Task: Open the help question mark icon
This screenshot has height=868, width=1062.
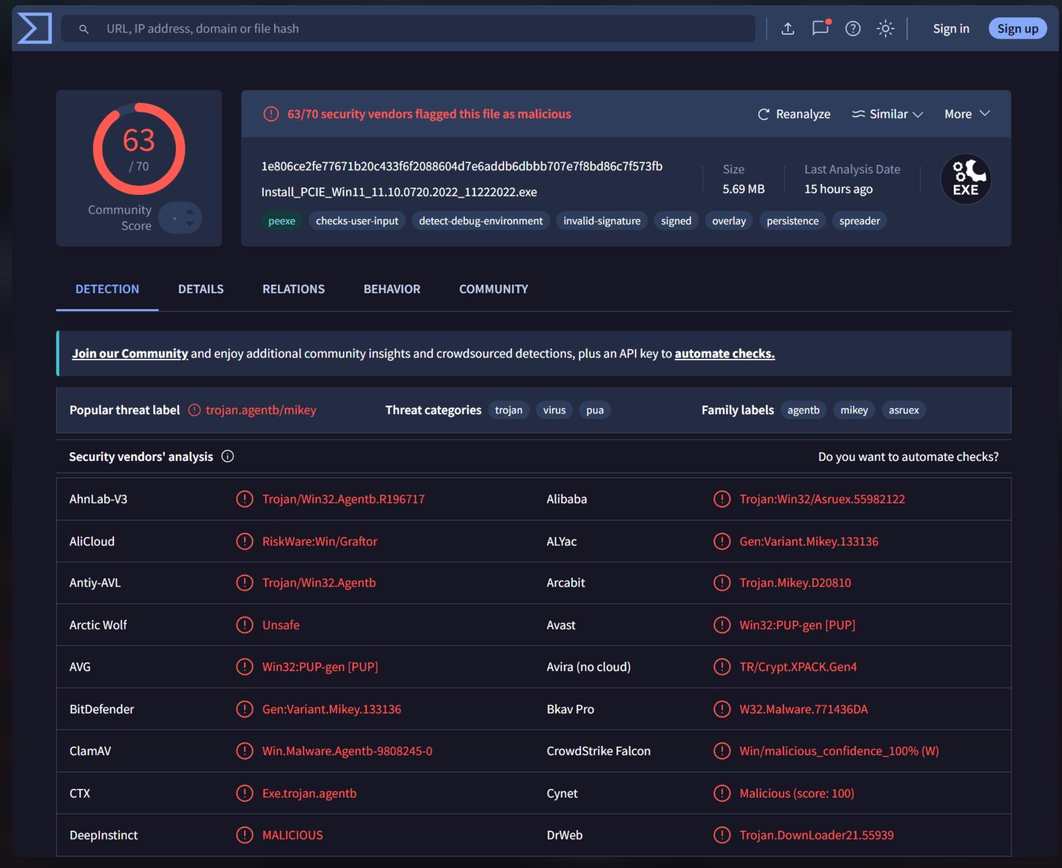Action: 853,28
